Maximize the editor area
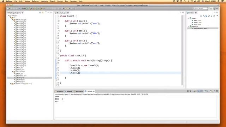The width and height of the screenshot is (226, 127). tap(183, 13)
